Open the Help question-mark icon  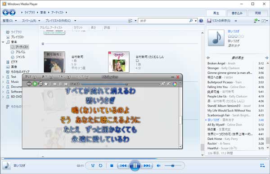(201, 21)
